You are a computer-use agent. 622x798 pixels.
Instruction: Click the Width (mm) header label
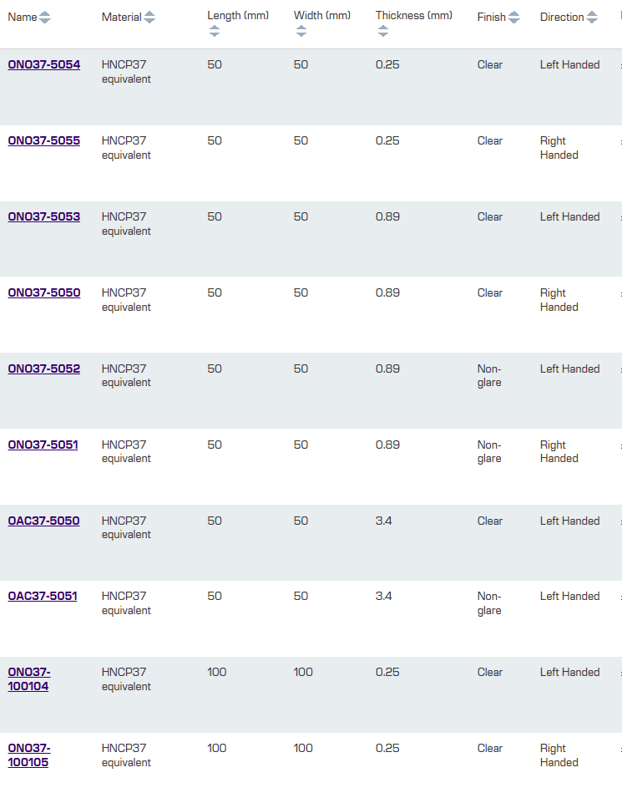(x=322, y=16)
